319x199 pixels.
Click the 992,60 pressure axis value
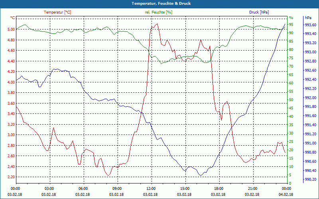(311, 70)
